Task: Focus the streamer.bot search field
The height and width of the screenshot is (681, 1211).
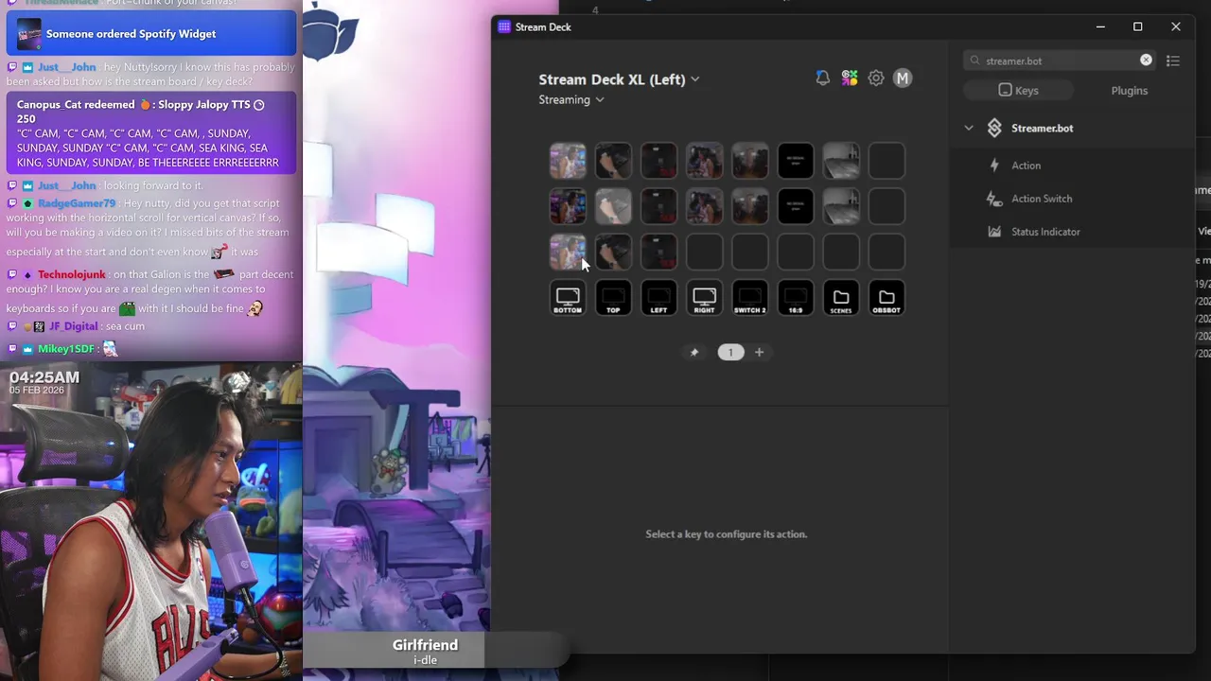Action: 1060,61
